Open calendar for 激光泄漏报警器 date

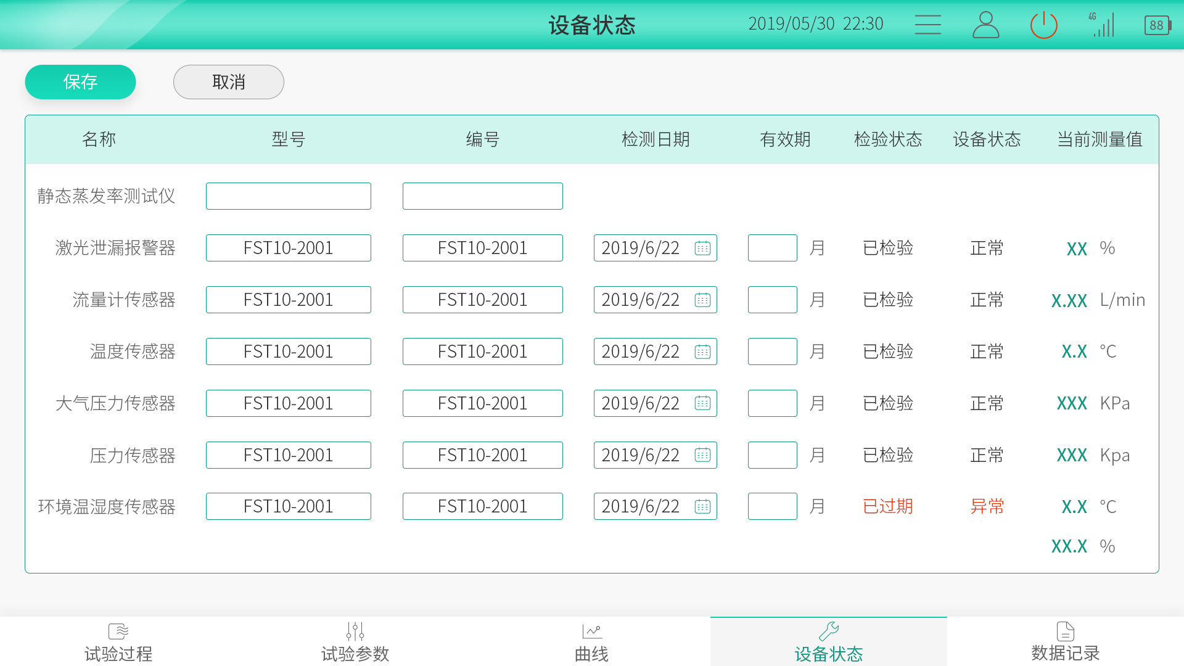pyautogui.click(x=702, y=248)
